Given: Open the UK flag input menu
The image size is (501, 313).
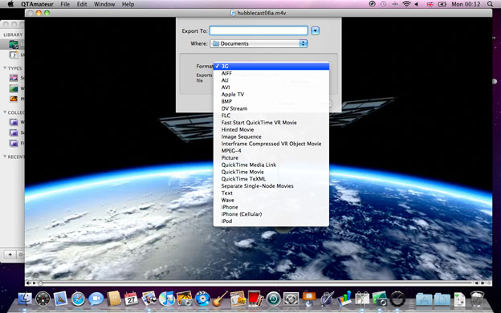Looking at the screenshot, I should click(430, 4).
